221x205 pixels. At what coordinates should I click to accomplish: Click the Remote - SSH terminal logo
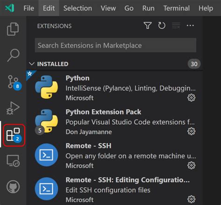click(x=47, y=155)
